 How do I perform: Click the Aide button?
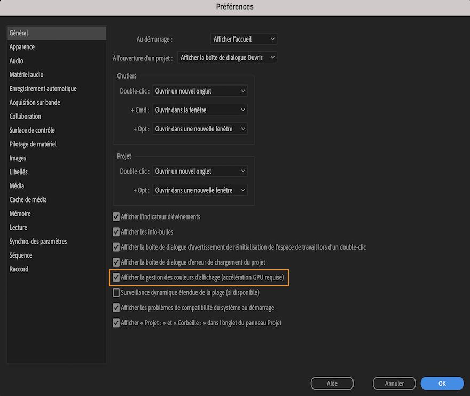pos(332,383)
